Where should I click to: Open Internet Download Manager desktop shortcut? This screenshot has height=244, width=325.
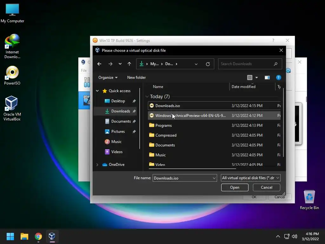click(x=12, y=46)
